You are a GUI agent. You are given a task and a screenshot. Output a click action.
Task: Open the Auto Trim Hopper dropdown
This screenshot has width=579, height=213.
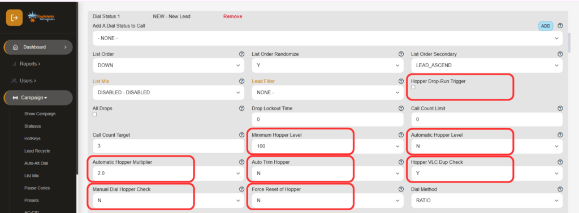(327, 173)
